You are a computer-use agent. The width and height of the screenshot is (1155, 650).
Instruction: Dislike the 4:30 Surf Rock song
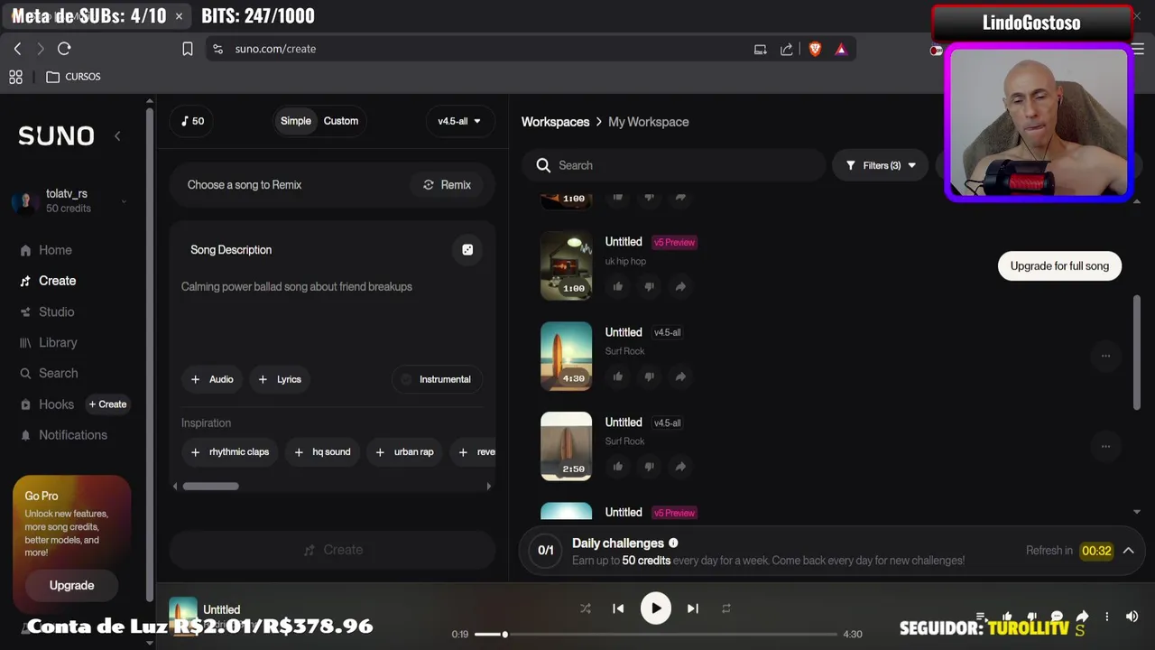click(x=649, y=376)
